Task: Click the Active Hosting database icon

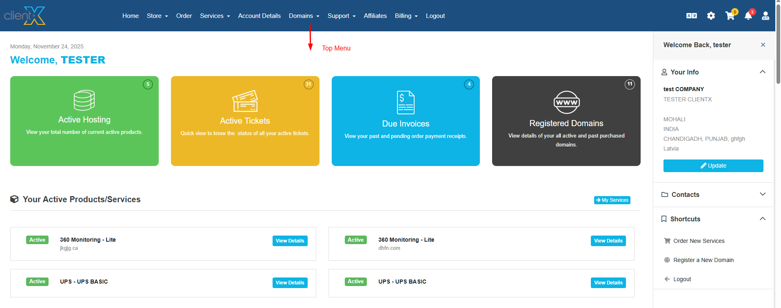Action: (x=84, y=100)
